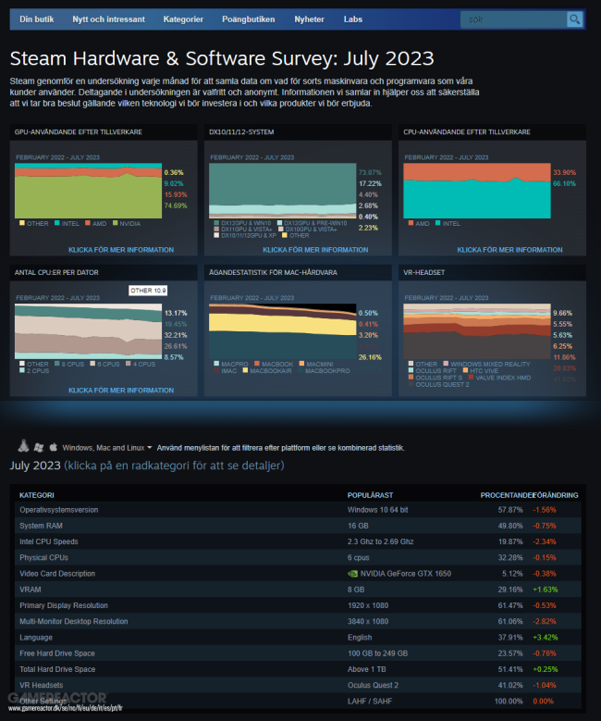Image resolution: width=601 pixels, height=721 pixels.
Task: Click 'Klicka för mer information' under DX10/11/12 chart
Action: point(315,250)
